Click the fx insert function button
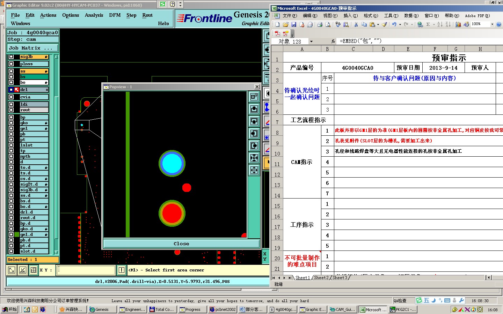 [333, 41]
